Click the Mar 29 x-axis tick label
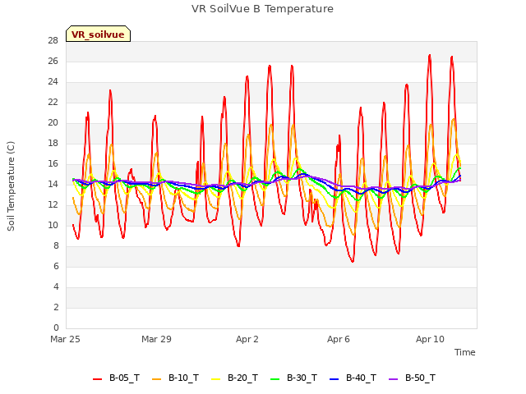 156,339
